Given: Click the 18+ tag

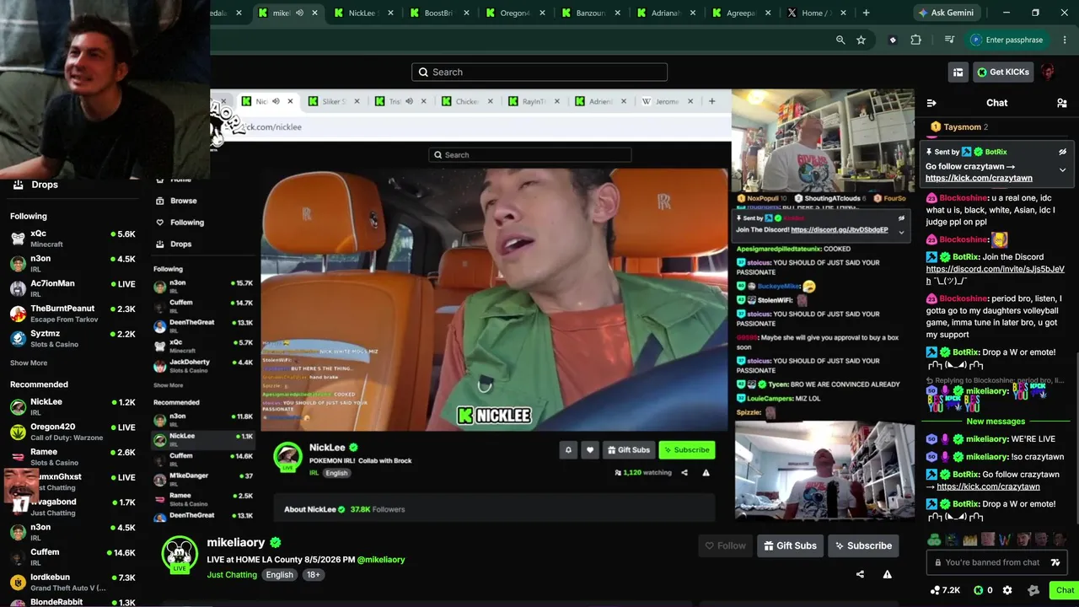Looking at the screenshot, I should 313,575.
